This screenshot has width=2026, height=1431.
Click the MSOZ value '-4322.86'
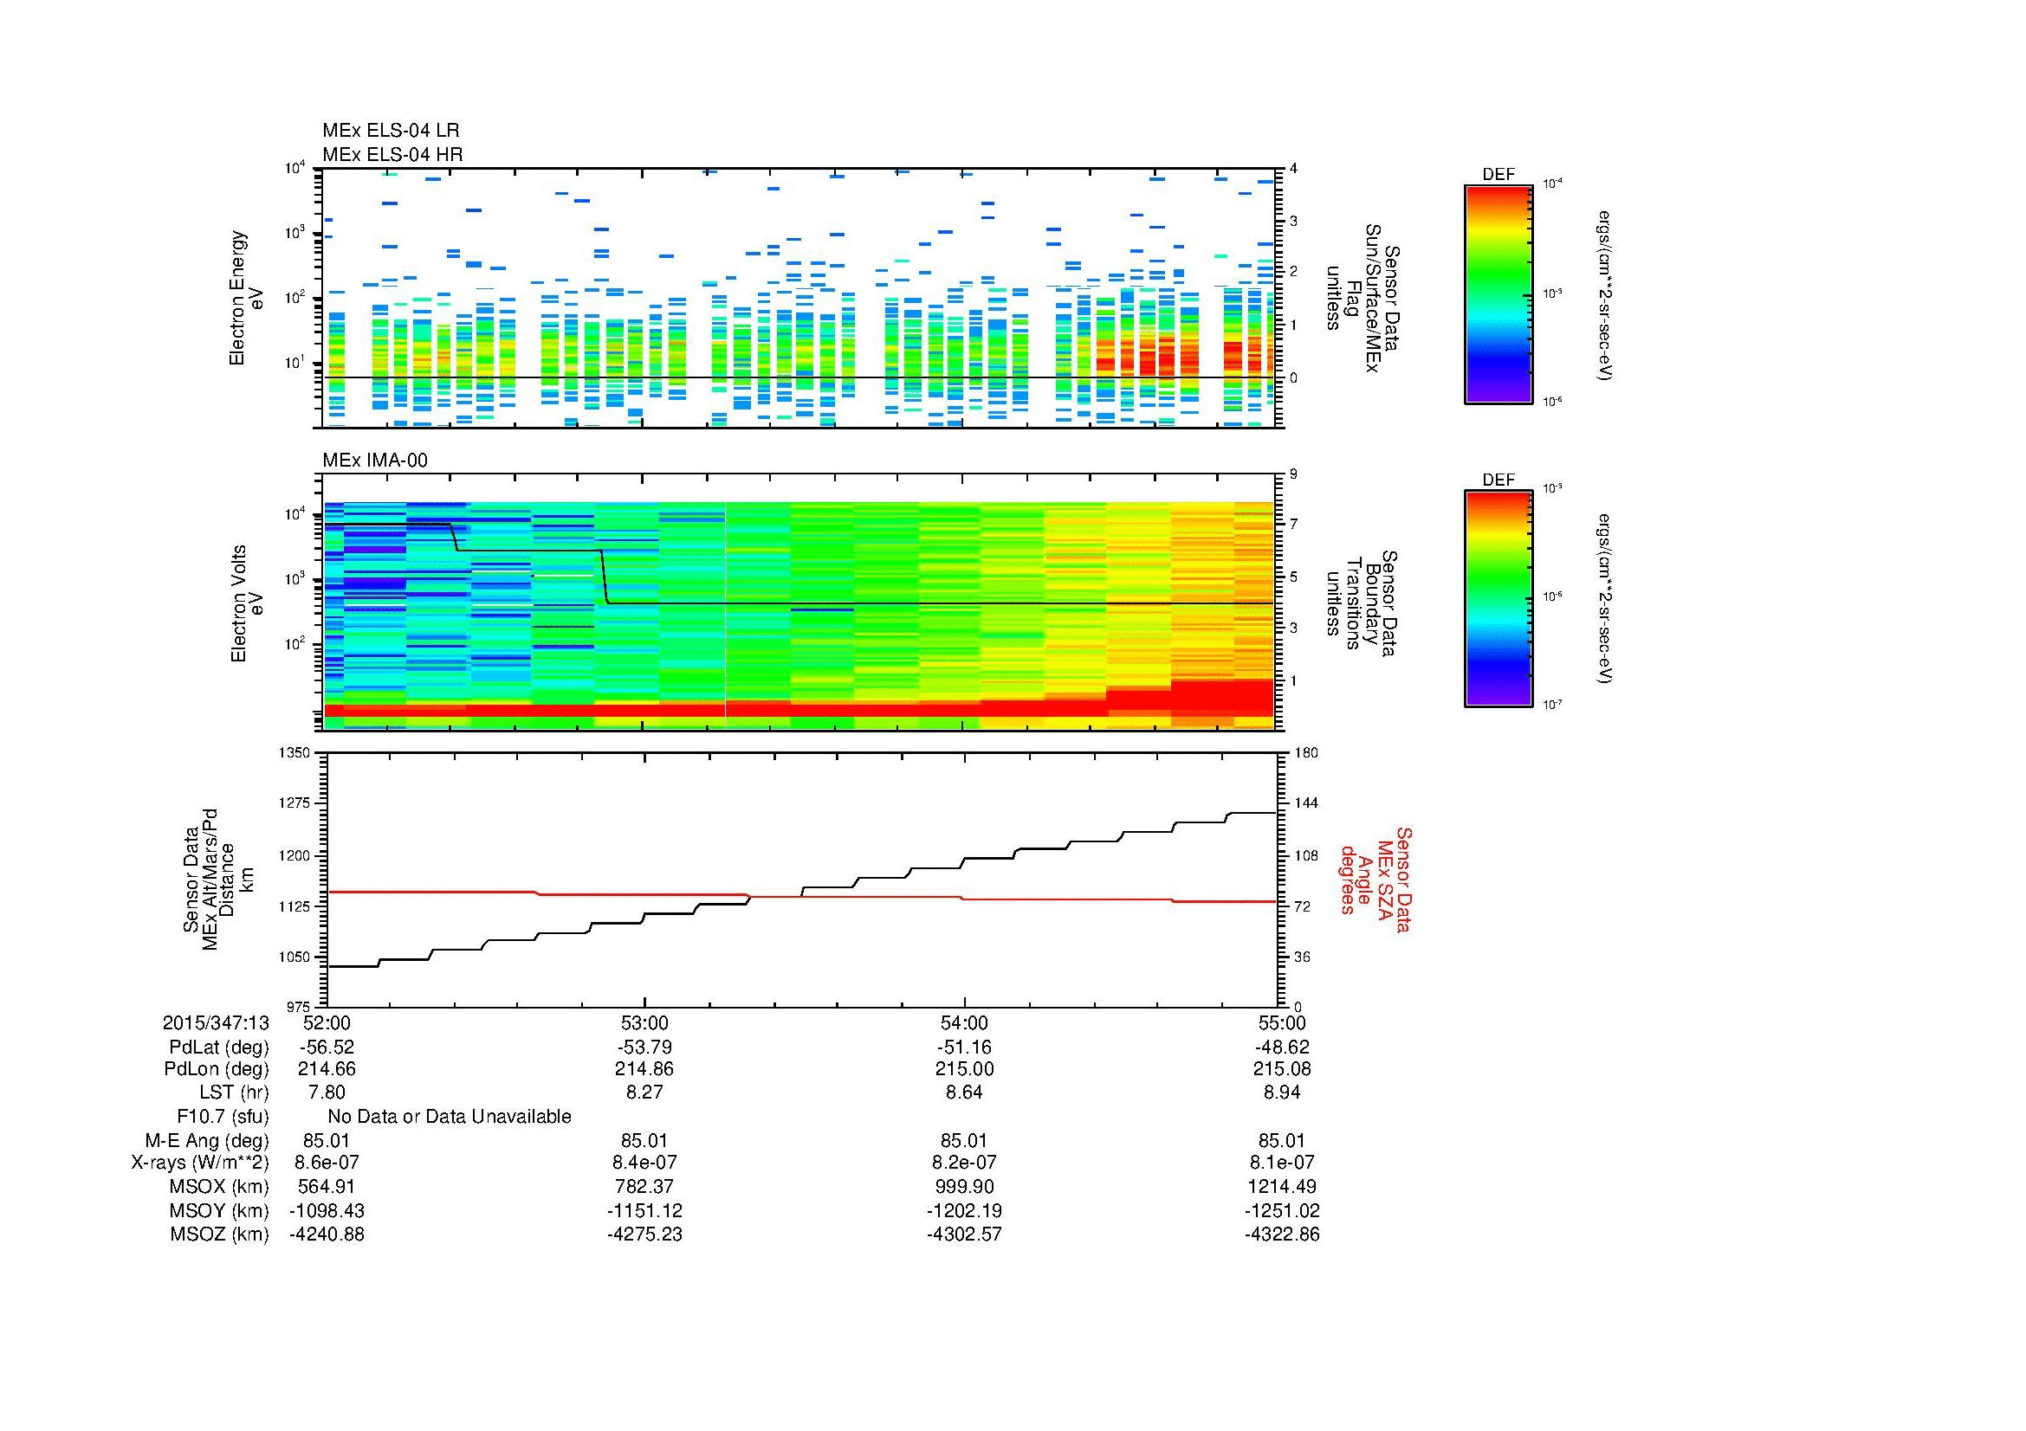click(x=1282, y=1234)
